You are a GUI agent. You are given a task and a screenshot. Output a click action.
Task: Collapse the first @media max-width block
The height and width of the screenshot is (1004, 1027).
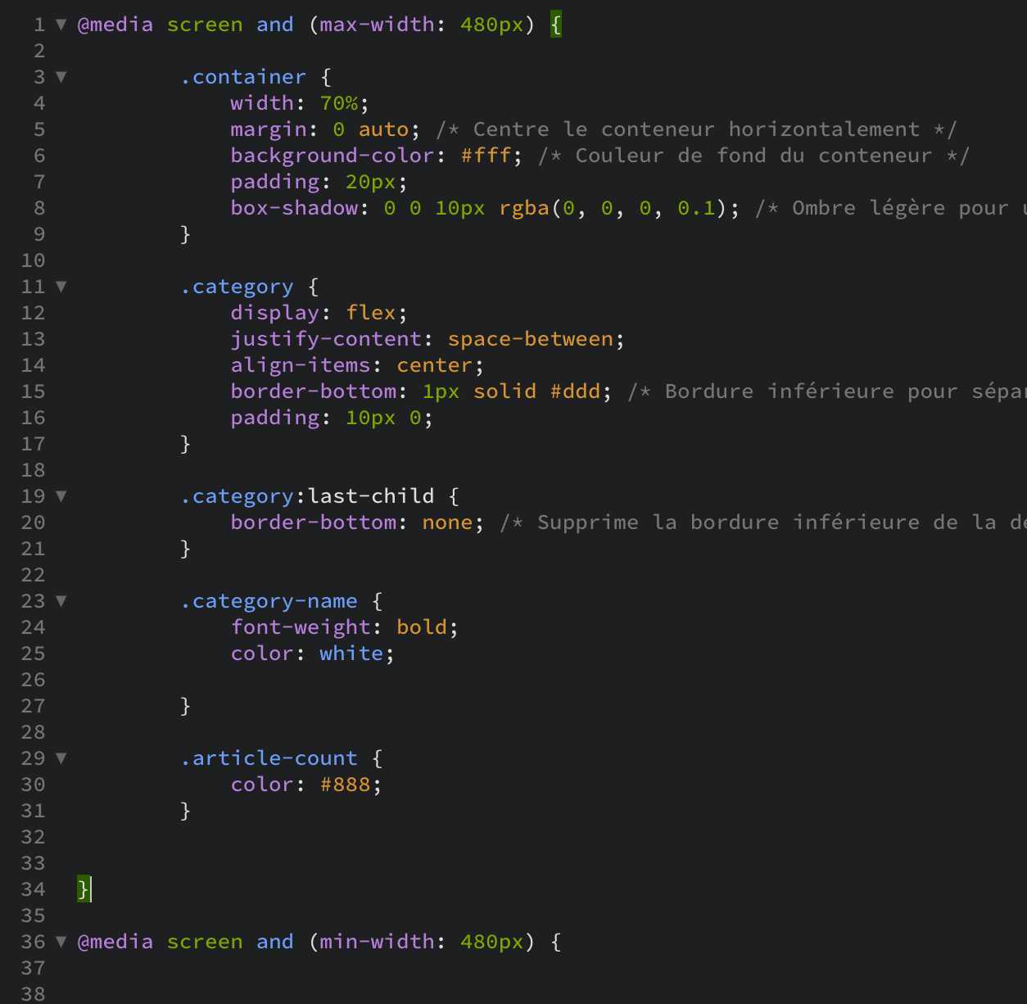pos(61,25)
